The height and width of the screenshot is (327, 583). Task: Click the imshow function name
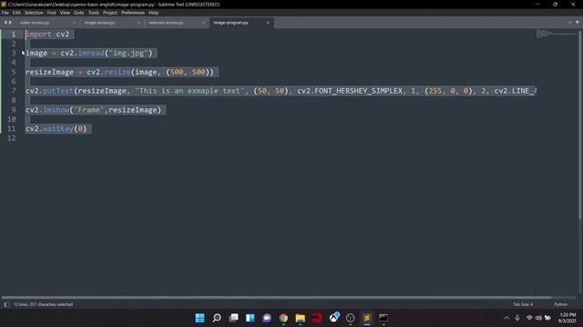coord(56,110)
